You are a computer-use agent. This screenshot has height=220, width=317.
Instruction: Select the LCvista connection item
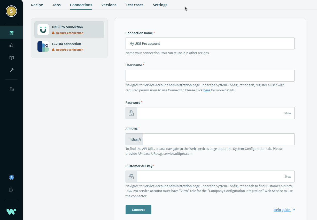pyautogui.click(x=69, y=47)
